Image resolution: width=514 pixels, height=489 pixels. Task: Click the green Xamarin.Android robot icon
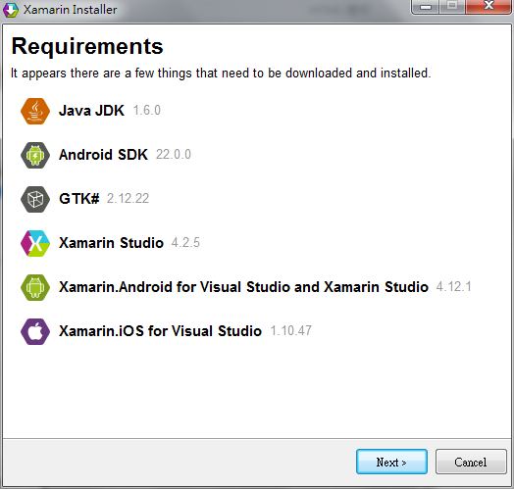tap(35, 287)
